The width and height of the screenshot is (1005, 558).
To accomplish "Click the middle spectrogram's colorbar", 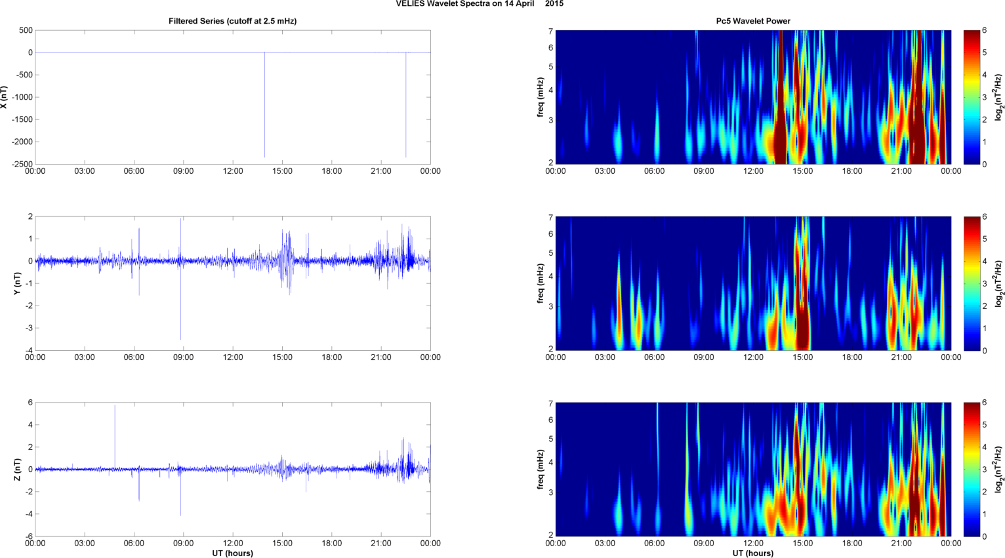I will [x=972, y=283].
